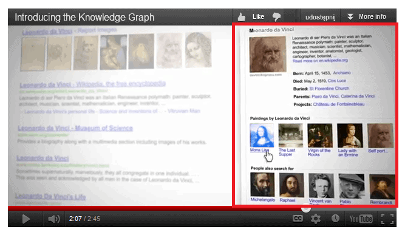Image resolution: width=402 pixels, height=235 pixels.
Task: Open the St Florentine Church link
Action: point(329,89)
